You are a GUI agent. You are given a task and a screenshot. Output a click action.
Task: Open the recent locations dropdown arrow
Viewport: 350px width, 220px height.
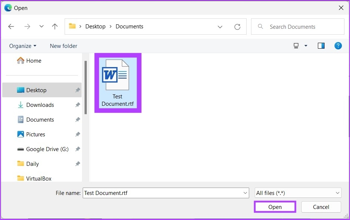tap(41, 27)
